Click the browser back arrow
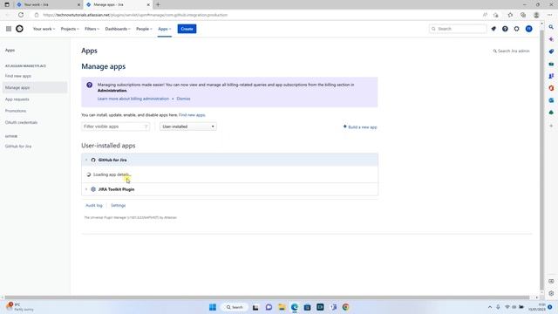558x314 pixels. click(x=8, y=15)
